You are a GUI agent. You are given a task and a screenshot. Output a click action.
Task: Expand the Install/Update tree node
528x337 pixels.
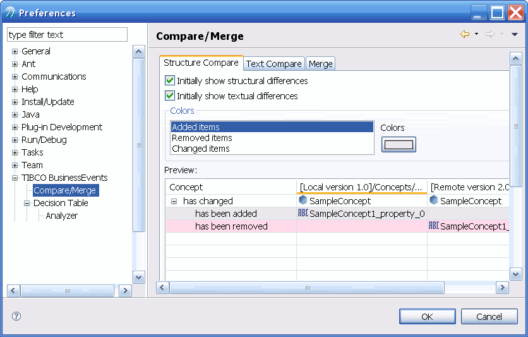point(15,102)
